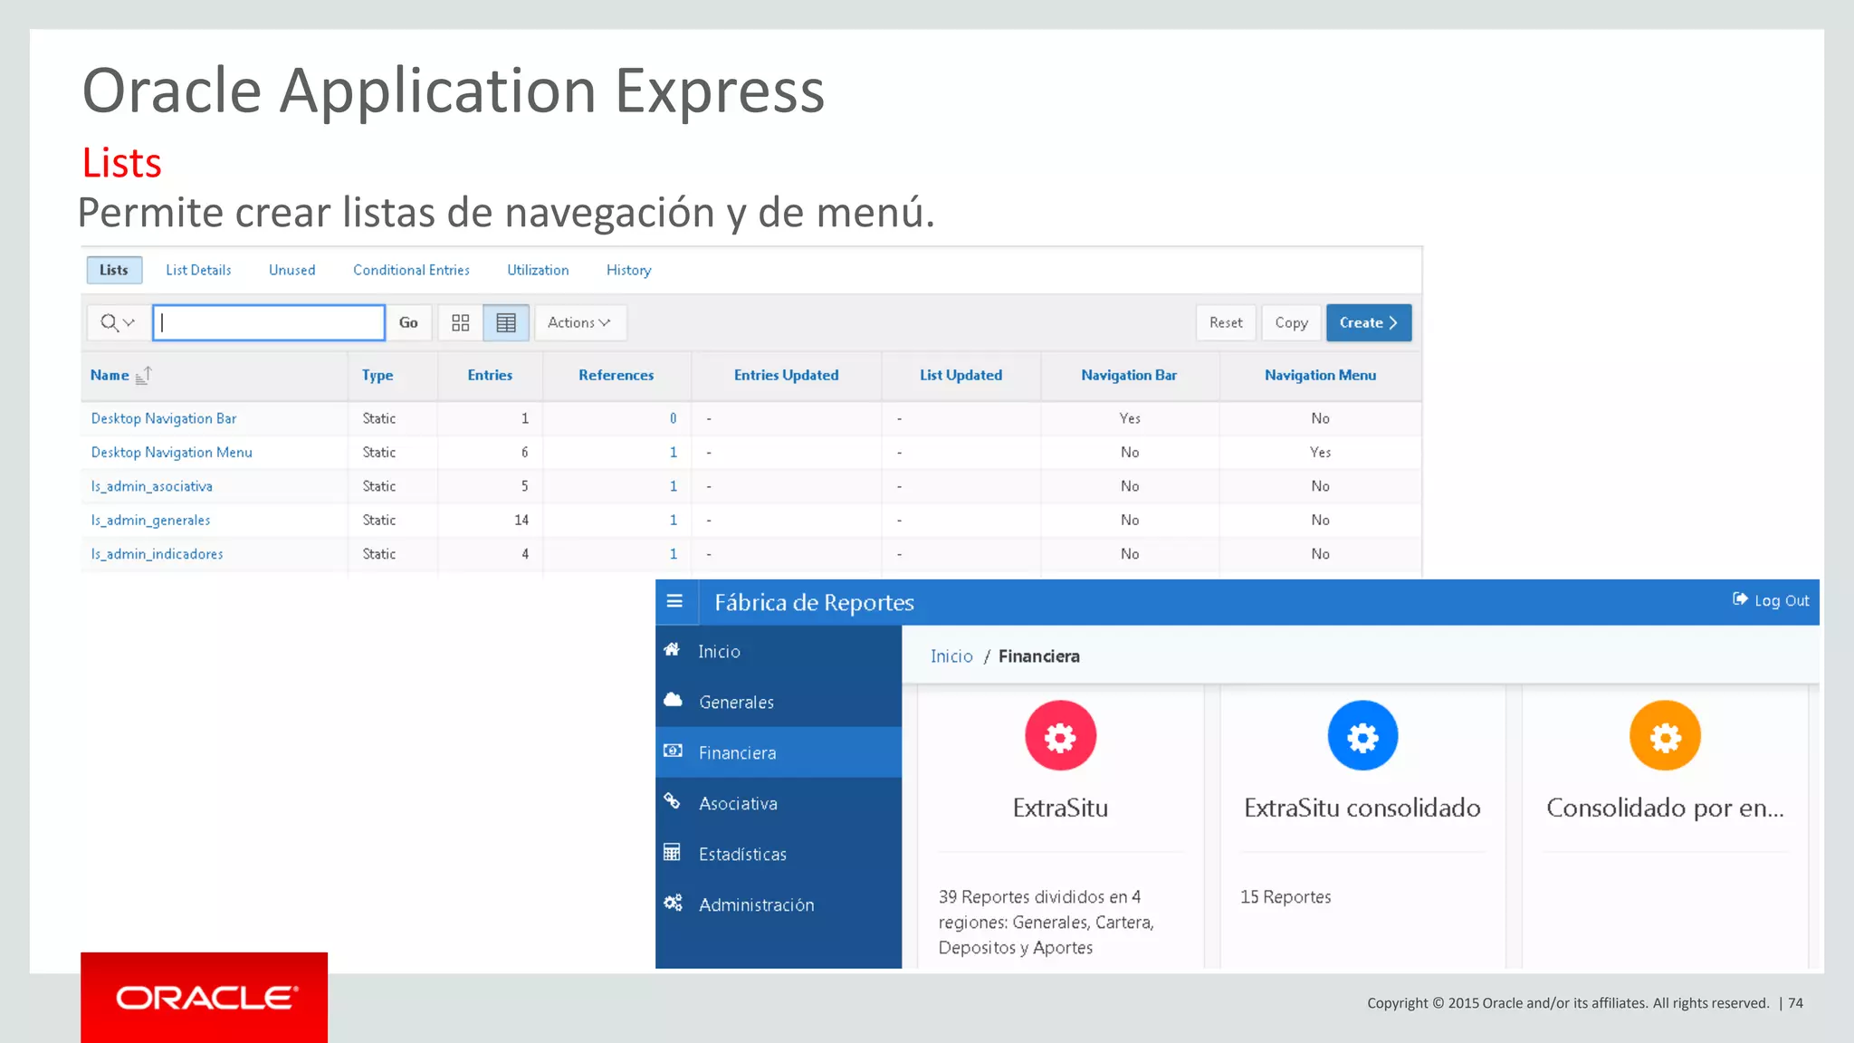Open the Unused tab
This screenshot has height=1043, width=1854.
pos(291,270)
